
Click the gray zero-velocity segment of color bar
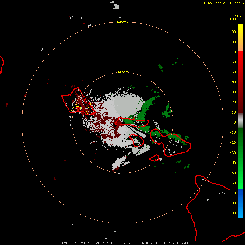[x=240, y=121]
